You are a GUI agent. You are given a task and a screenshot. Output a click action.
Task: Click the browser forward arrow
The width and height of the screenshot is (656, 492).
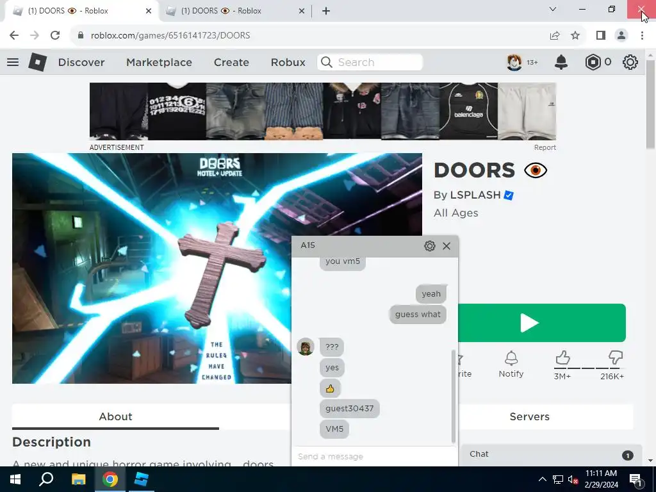[x=35, y=35]
